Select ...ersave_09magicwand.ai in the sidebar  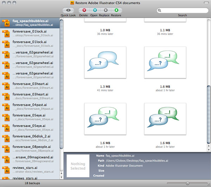coord(30,159)
